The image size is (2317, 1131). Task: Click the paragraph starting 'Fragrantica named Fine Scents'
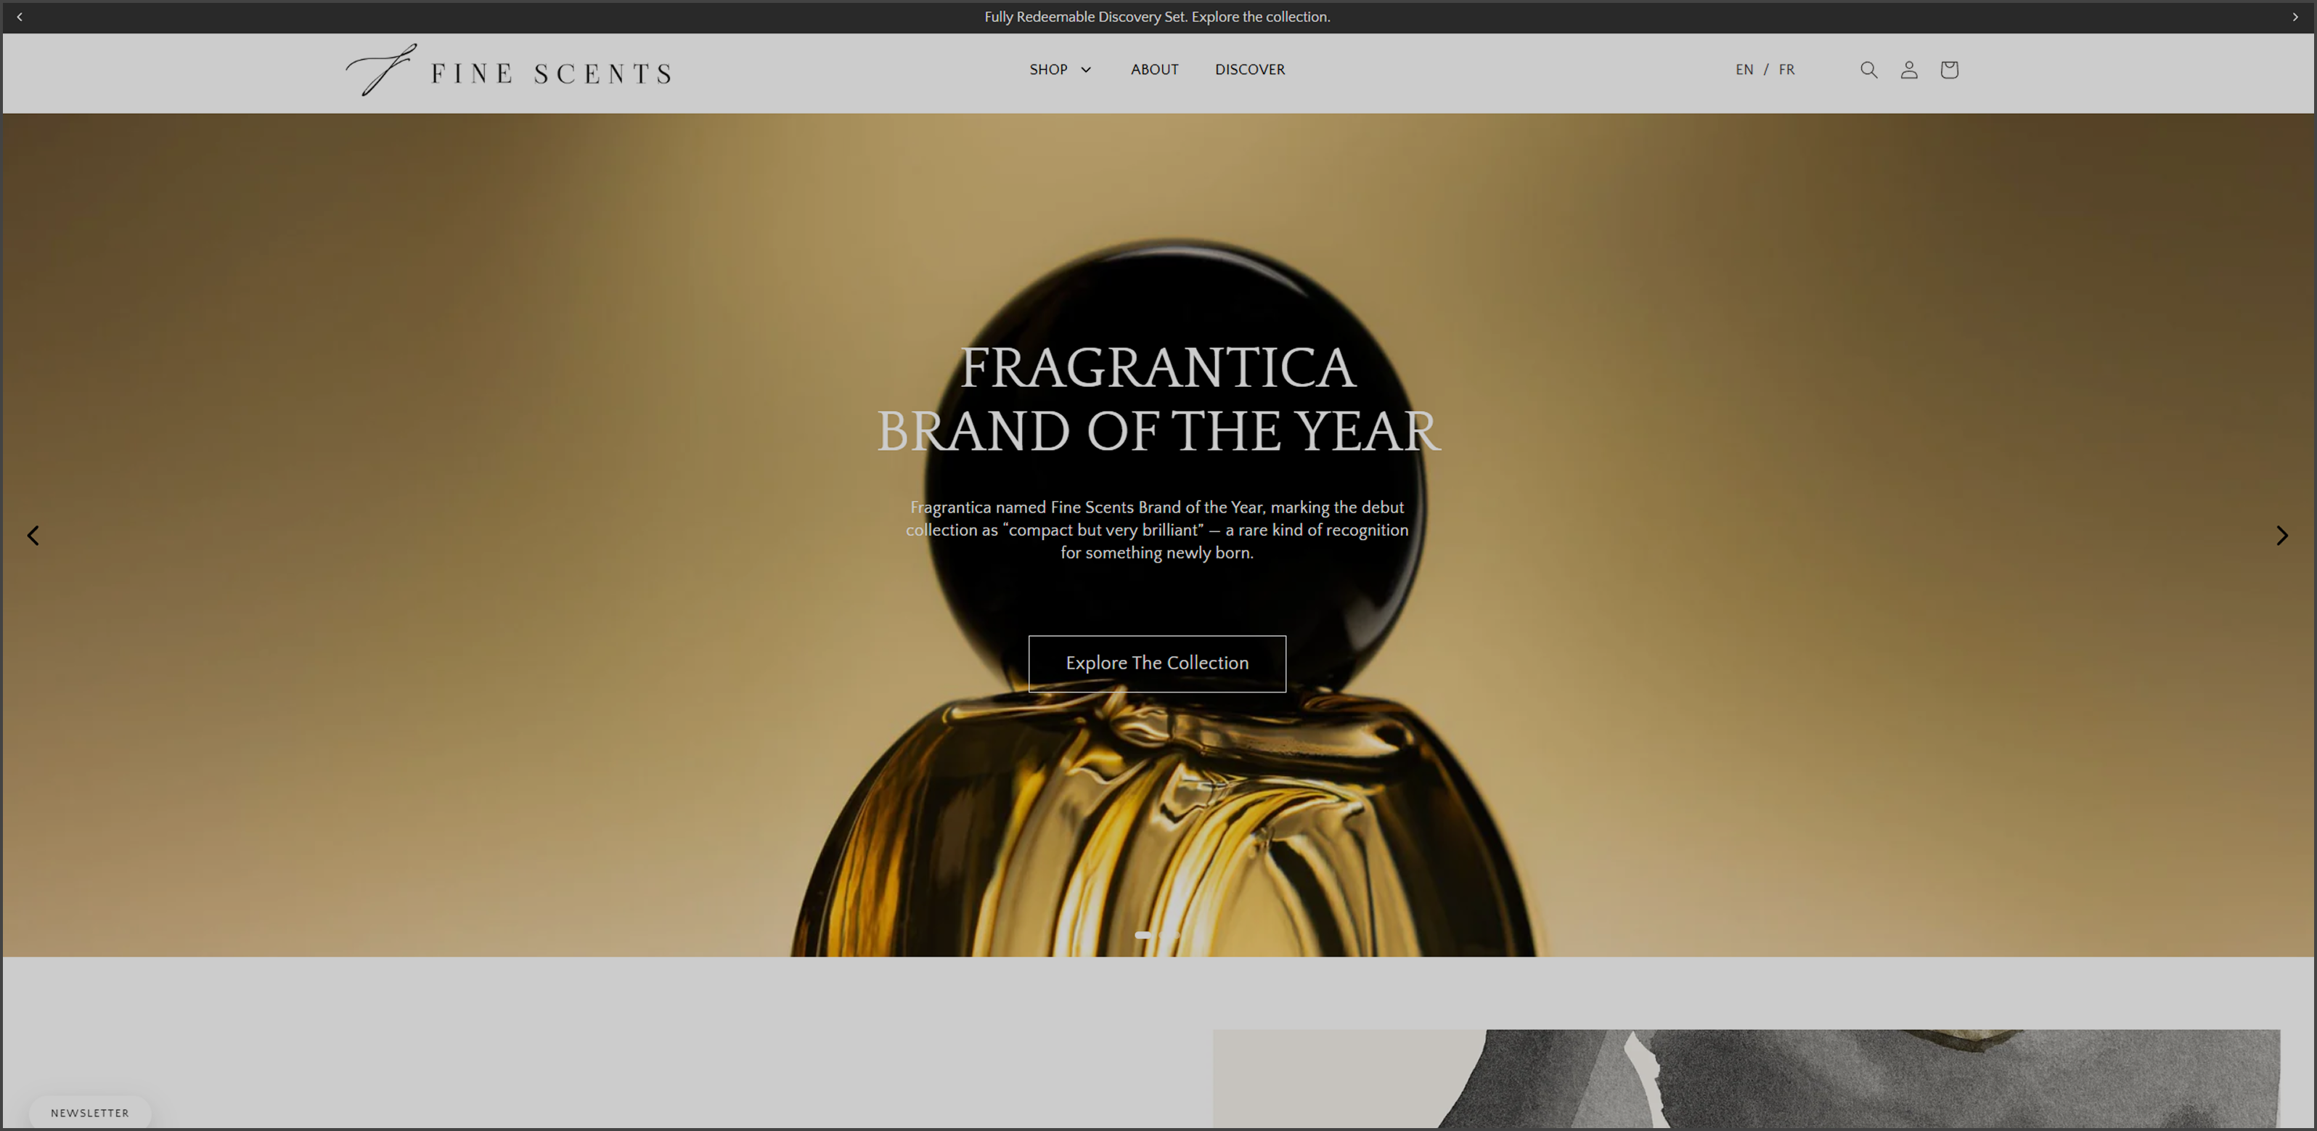[1157, 530]
